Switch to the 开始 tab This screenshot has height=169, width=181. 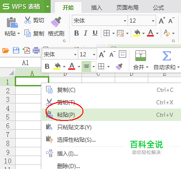coord(68,7)
